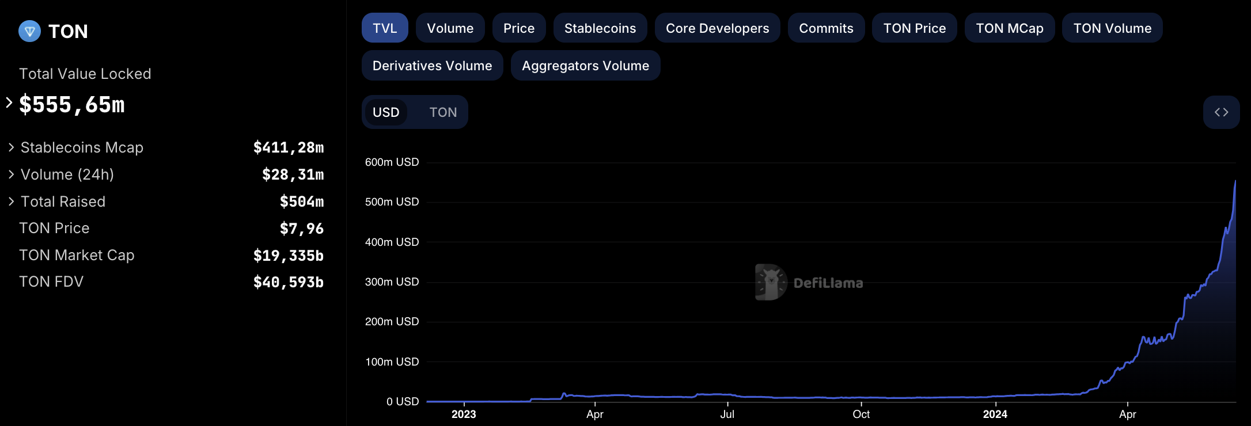Screen dimensions: 1251x426
Task: Select the $19,335b market cap value
Action: pyautogui.click(x=289, y=256)
